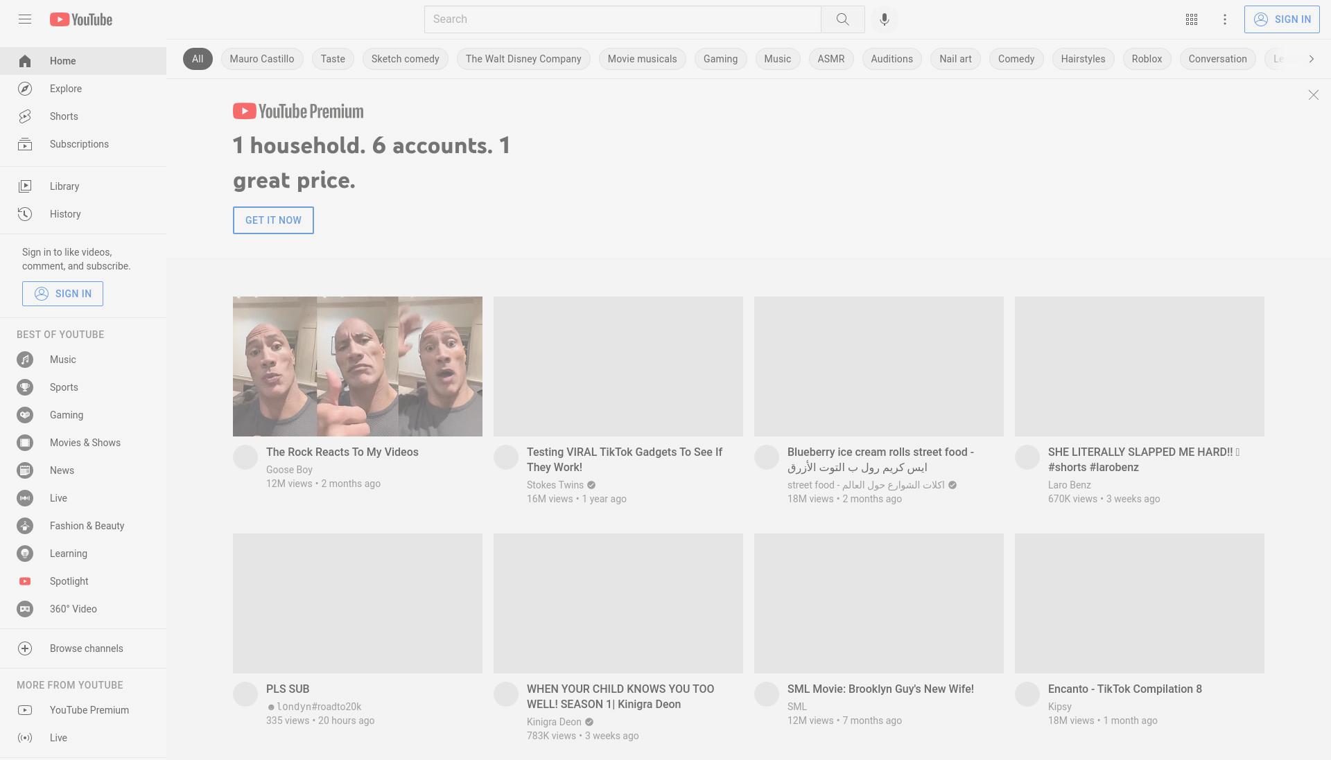The width and height of the screenshot is (1331, 760).
Task: Select the Conversation chip
Action: [1218, 59]
